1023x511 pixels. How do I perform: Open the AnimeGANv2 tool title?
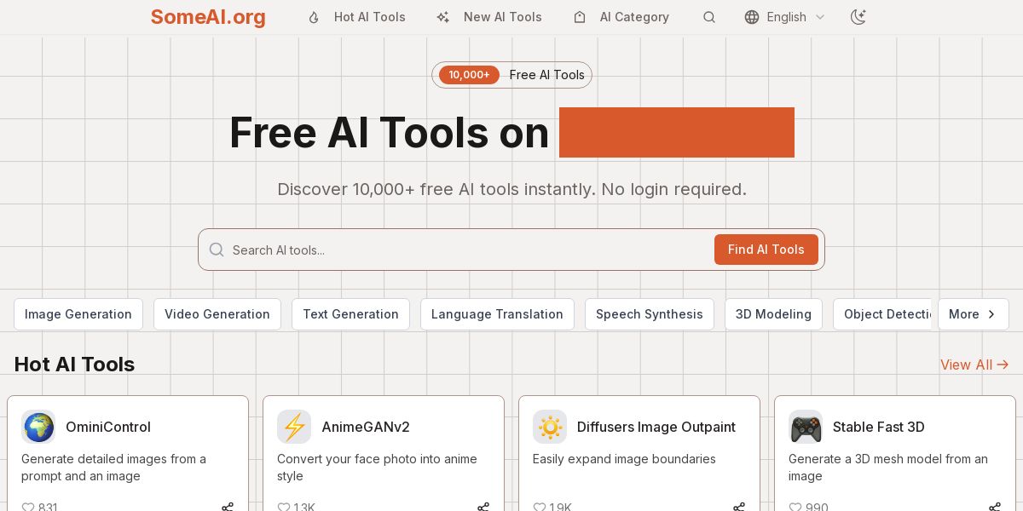tap(366, 427)
